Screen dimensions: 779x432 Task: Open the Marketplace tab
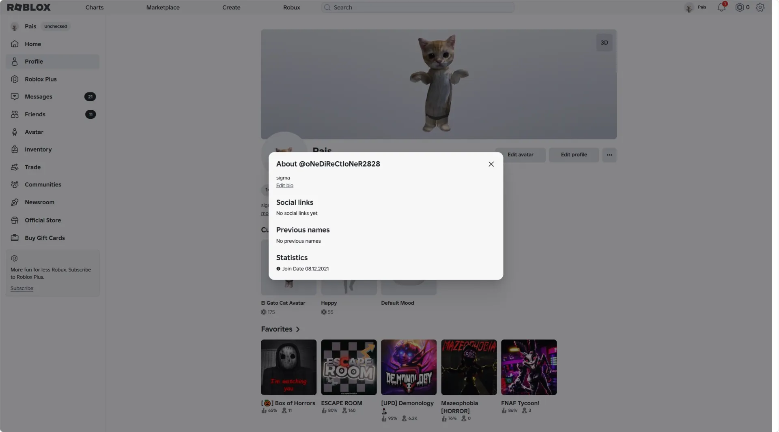(x=163, y=7)
